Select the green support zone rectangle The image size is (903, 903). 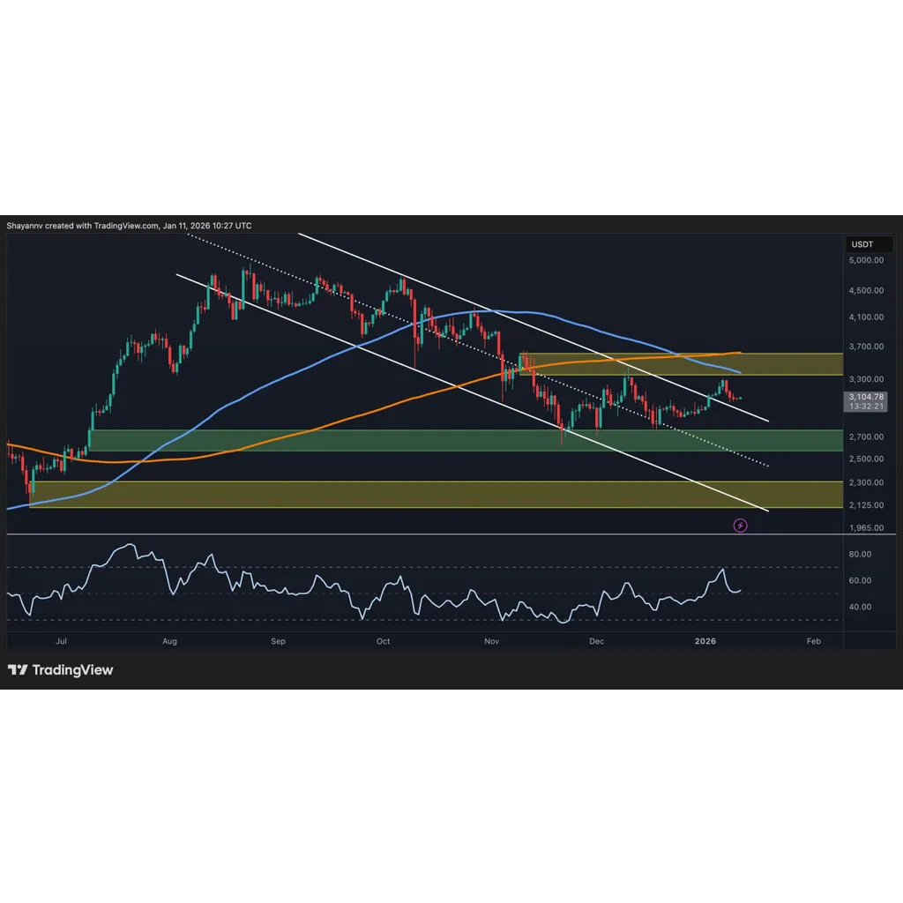coord(466,441)
